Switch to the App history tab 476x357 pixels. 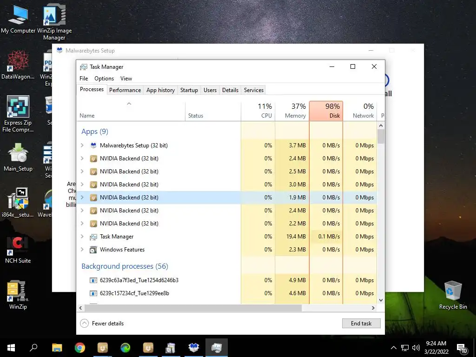point(160,90)
